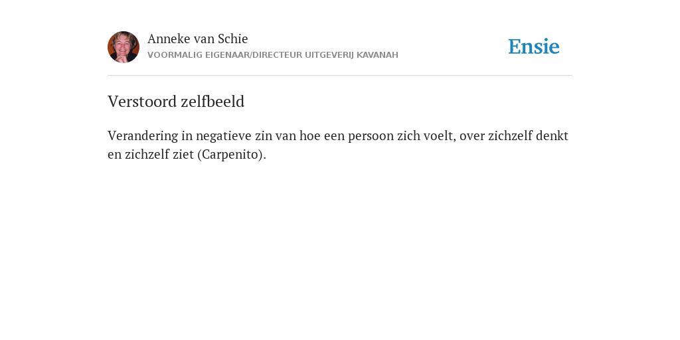Select the heading Verstoord zelfbeeld

tap(176, 102)
